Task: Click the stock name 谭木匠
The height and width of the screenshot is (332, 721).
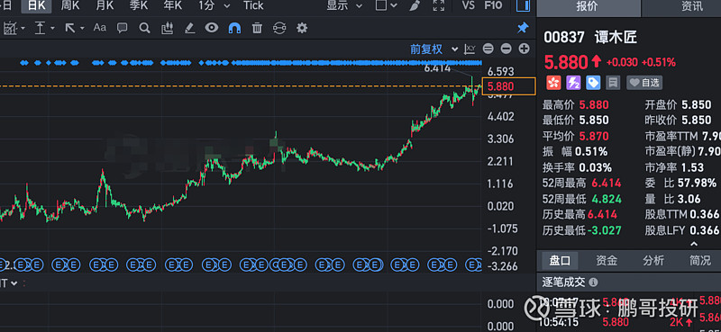Action: click(x=616, y=38)
